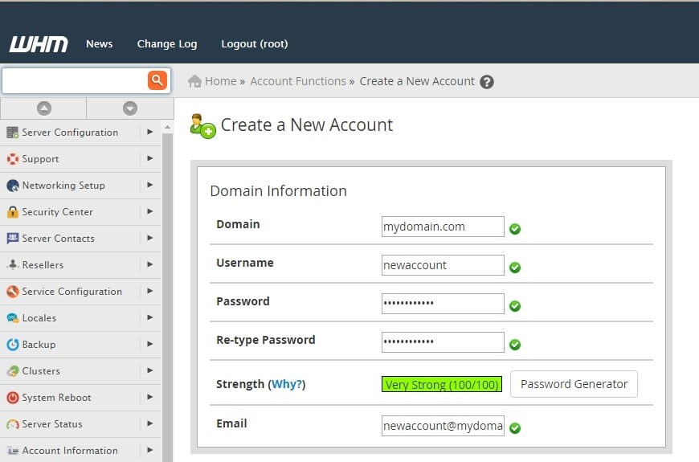Click the Support lifebuoy icon

click(x=13, y=159)
